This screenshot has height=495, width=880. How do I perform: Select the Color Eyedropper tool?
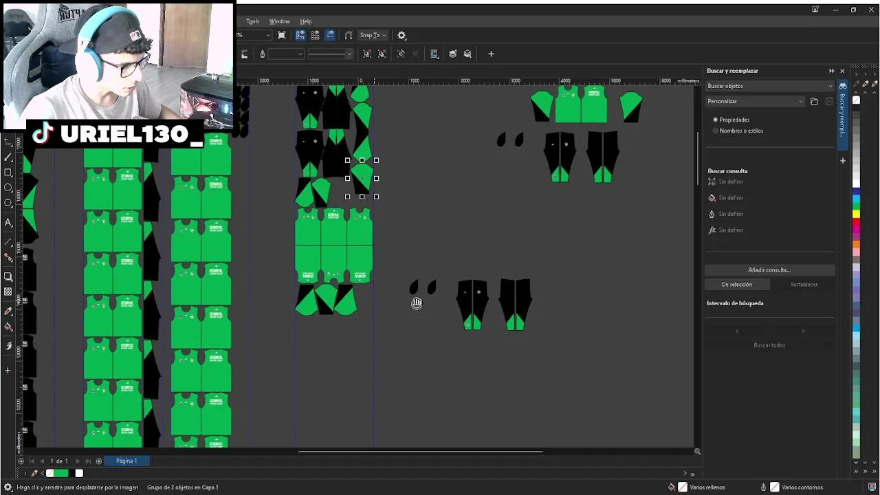8,311
